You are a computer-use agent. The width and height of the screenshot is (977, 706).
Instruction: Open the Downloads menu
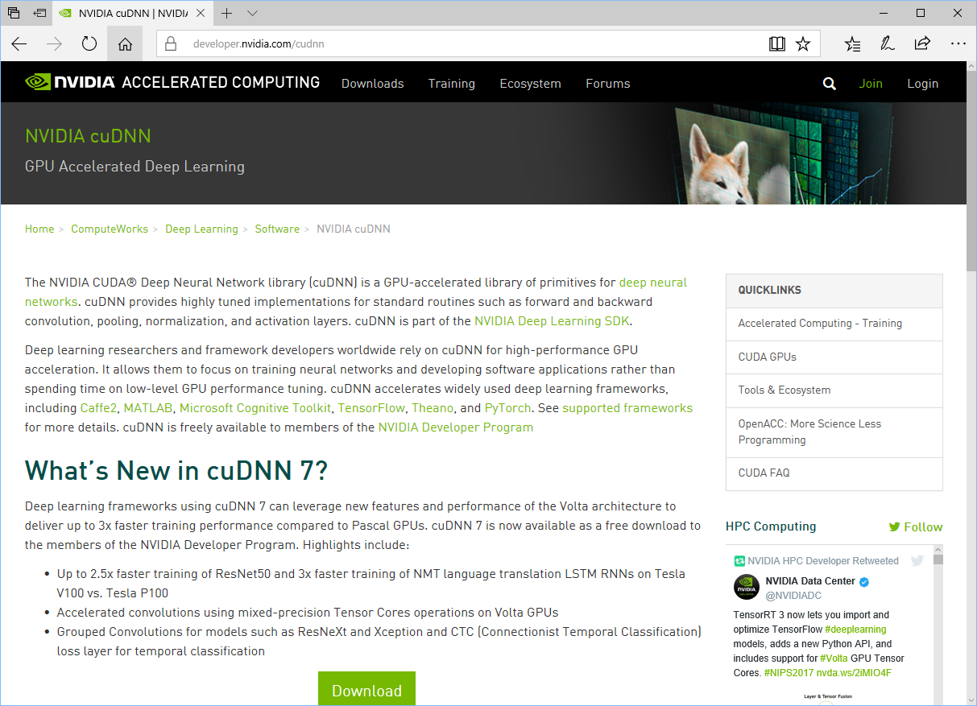point(373,84)
